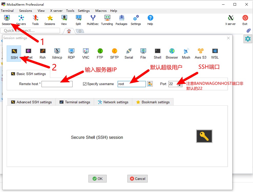Image resolution: width=253 pixels, height=192 pixels.
Task: Select the Aws S3 session type
Action: pyautogui.click(x=200, y=53)
